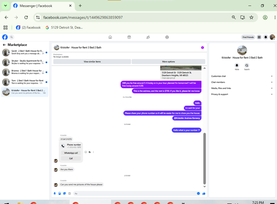Image resolution: width=277 pixels, height=204 pixels.
Task: Open the purple conversation information icon
Action: (202, 48)
